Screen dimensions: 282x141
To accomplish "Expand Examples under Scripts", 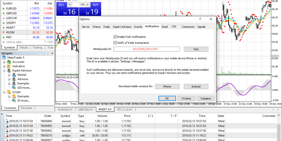I will point(9,96).
